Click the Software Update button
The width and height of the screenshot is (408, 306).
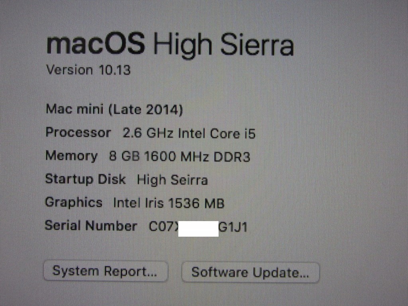(x=250, y=273)
